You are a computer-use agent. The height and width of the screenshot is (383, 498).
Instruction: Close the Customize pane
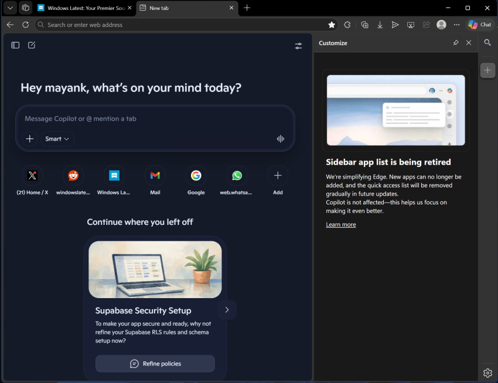coord(469,43)
